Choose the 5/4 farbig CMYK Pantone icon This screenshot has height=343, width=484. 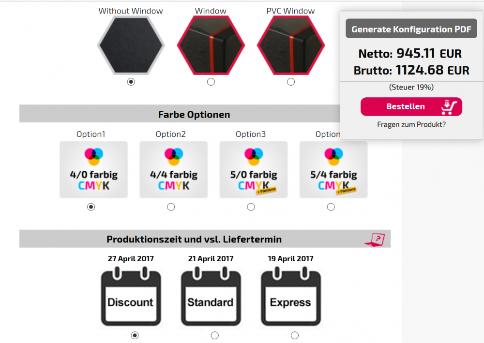pyautogui.click(x=333, y=169)
